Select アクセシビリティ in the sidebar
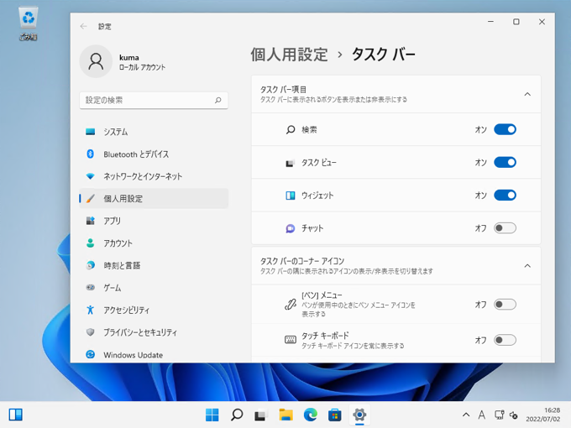Screen dimensions: 571x428 [154, 310]
